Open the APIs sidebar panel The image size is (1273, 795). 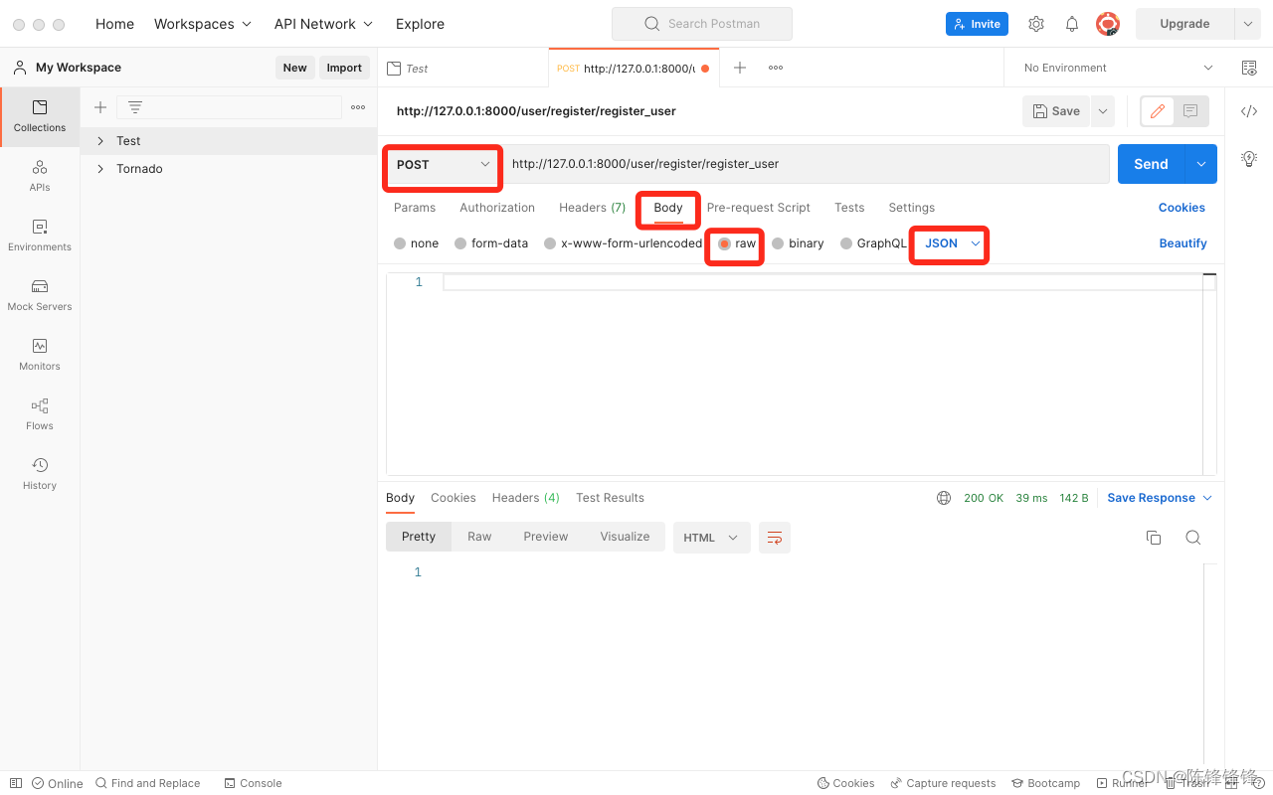40,177
